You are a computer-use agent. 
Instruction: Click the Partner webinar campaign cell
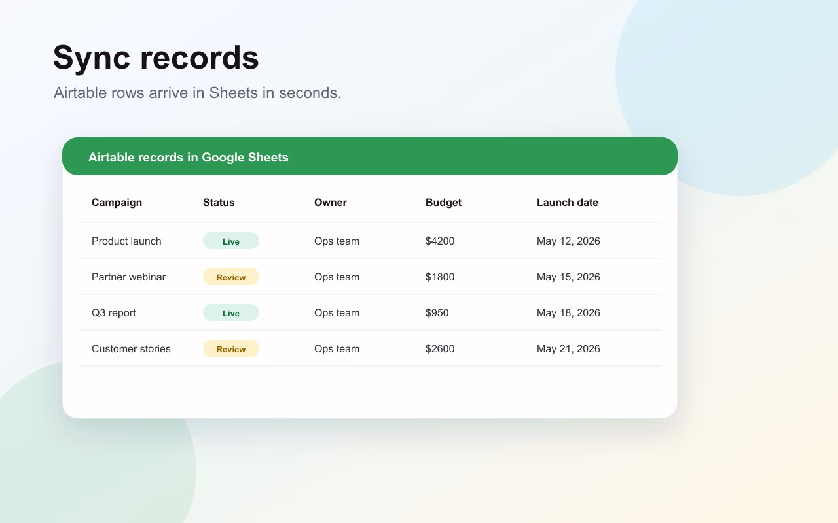pos(128,277)
